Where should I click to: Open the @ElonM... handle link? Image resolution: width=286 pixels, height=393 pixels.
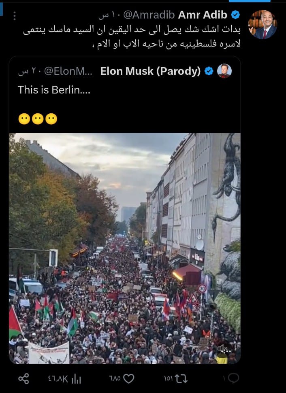(68, 71)
